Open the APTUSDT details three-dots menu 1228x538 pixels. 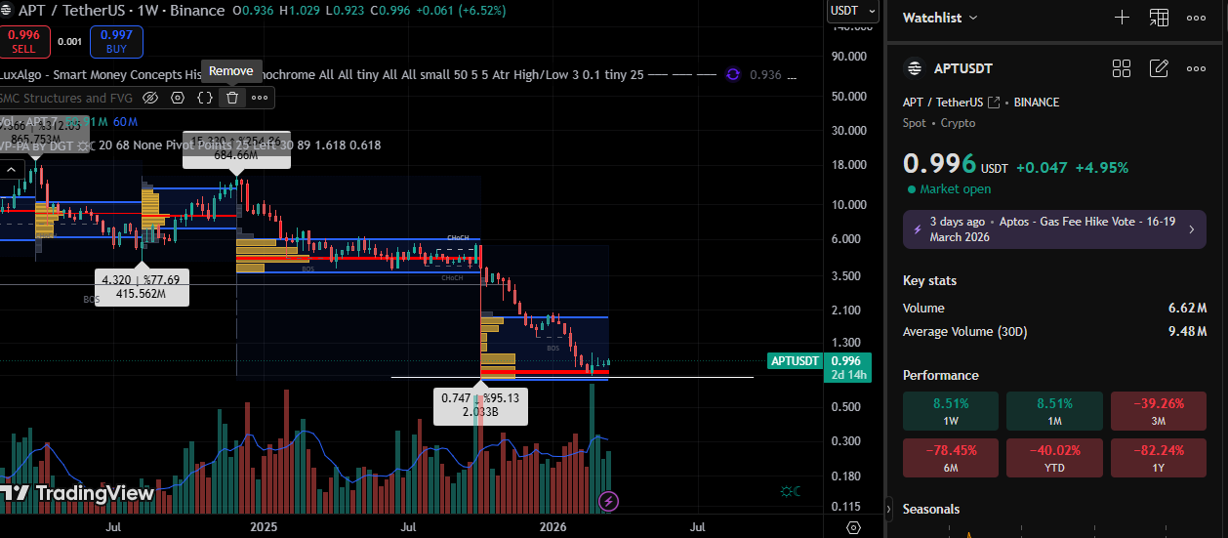tap(1196, 68)
